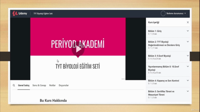
Task: Open the Duyurular tab
Action: pyautogui.click(x=64, y=85)
